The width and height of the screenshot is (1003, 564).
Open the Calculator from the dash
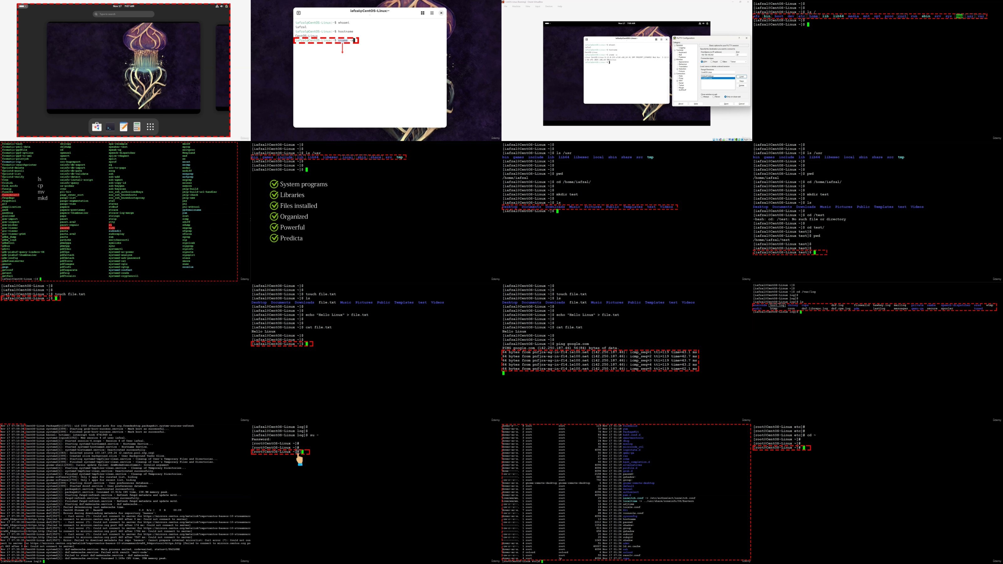(x=137, y=127)
